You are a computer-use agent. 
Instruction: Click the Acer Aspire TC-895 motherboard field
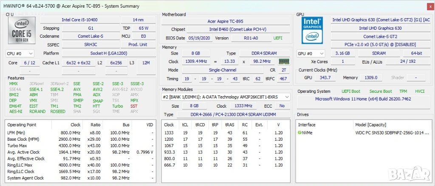225,21
